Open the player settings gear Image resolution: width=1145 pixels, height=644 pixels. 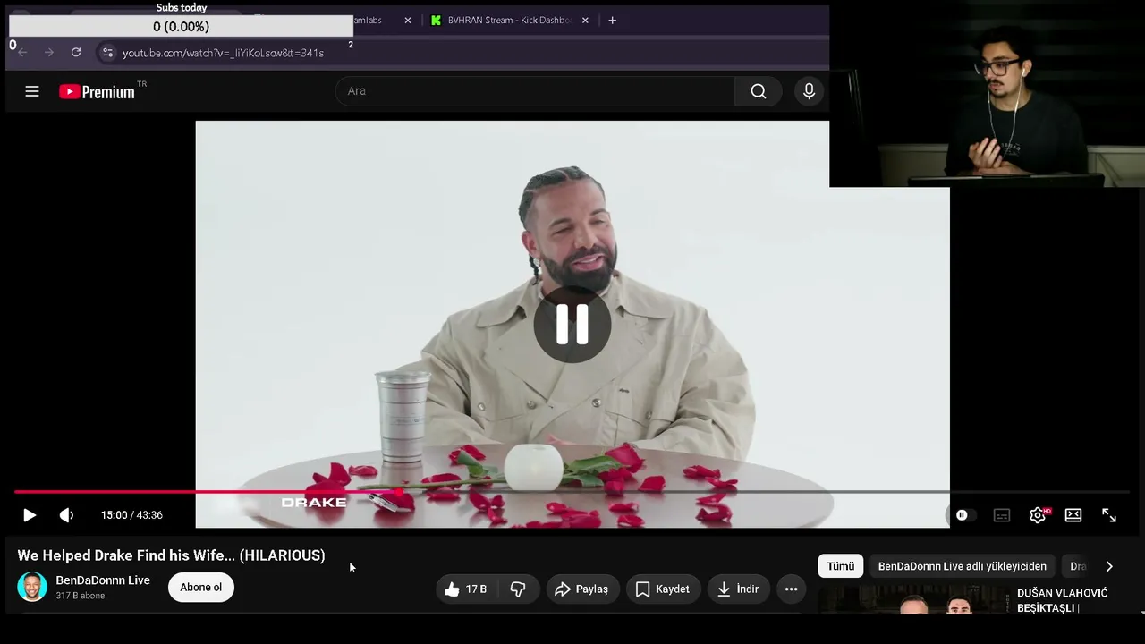pos(1038,515)
